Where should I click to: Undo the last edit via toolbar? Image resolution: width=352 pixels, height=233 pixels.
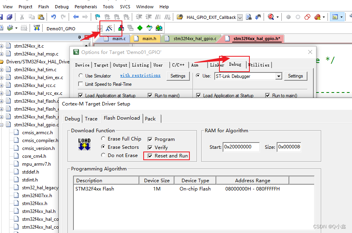click(53, 17)
